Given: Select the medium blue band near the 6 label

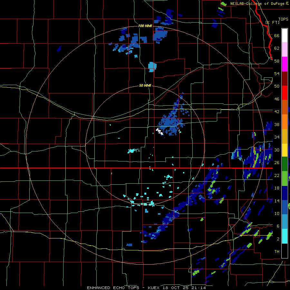Looking at the screenshot, I should click(285, 222).
